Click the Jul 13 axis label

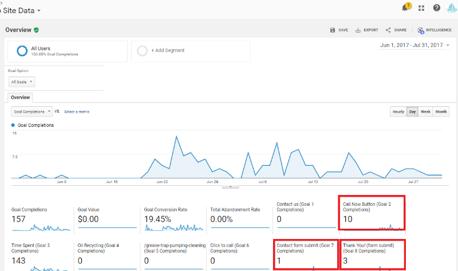click(x=313, y=182)
